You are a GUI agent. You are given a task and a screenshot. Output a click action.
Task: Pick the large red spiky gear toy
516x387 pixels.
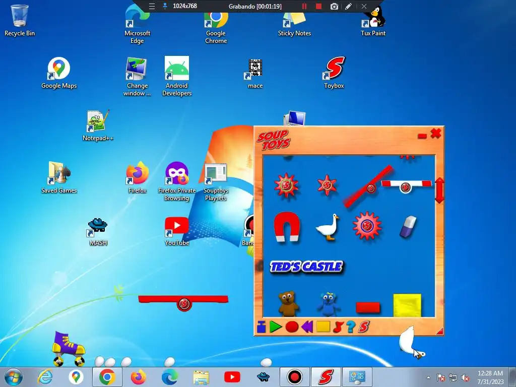coord(286,185)
